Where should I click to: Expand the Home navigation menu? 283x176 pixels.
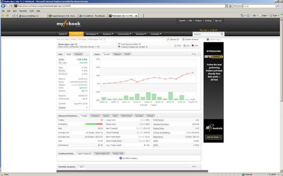[63, 34]
